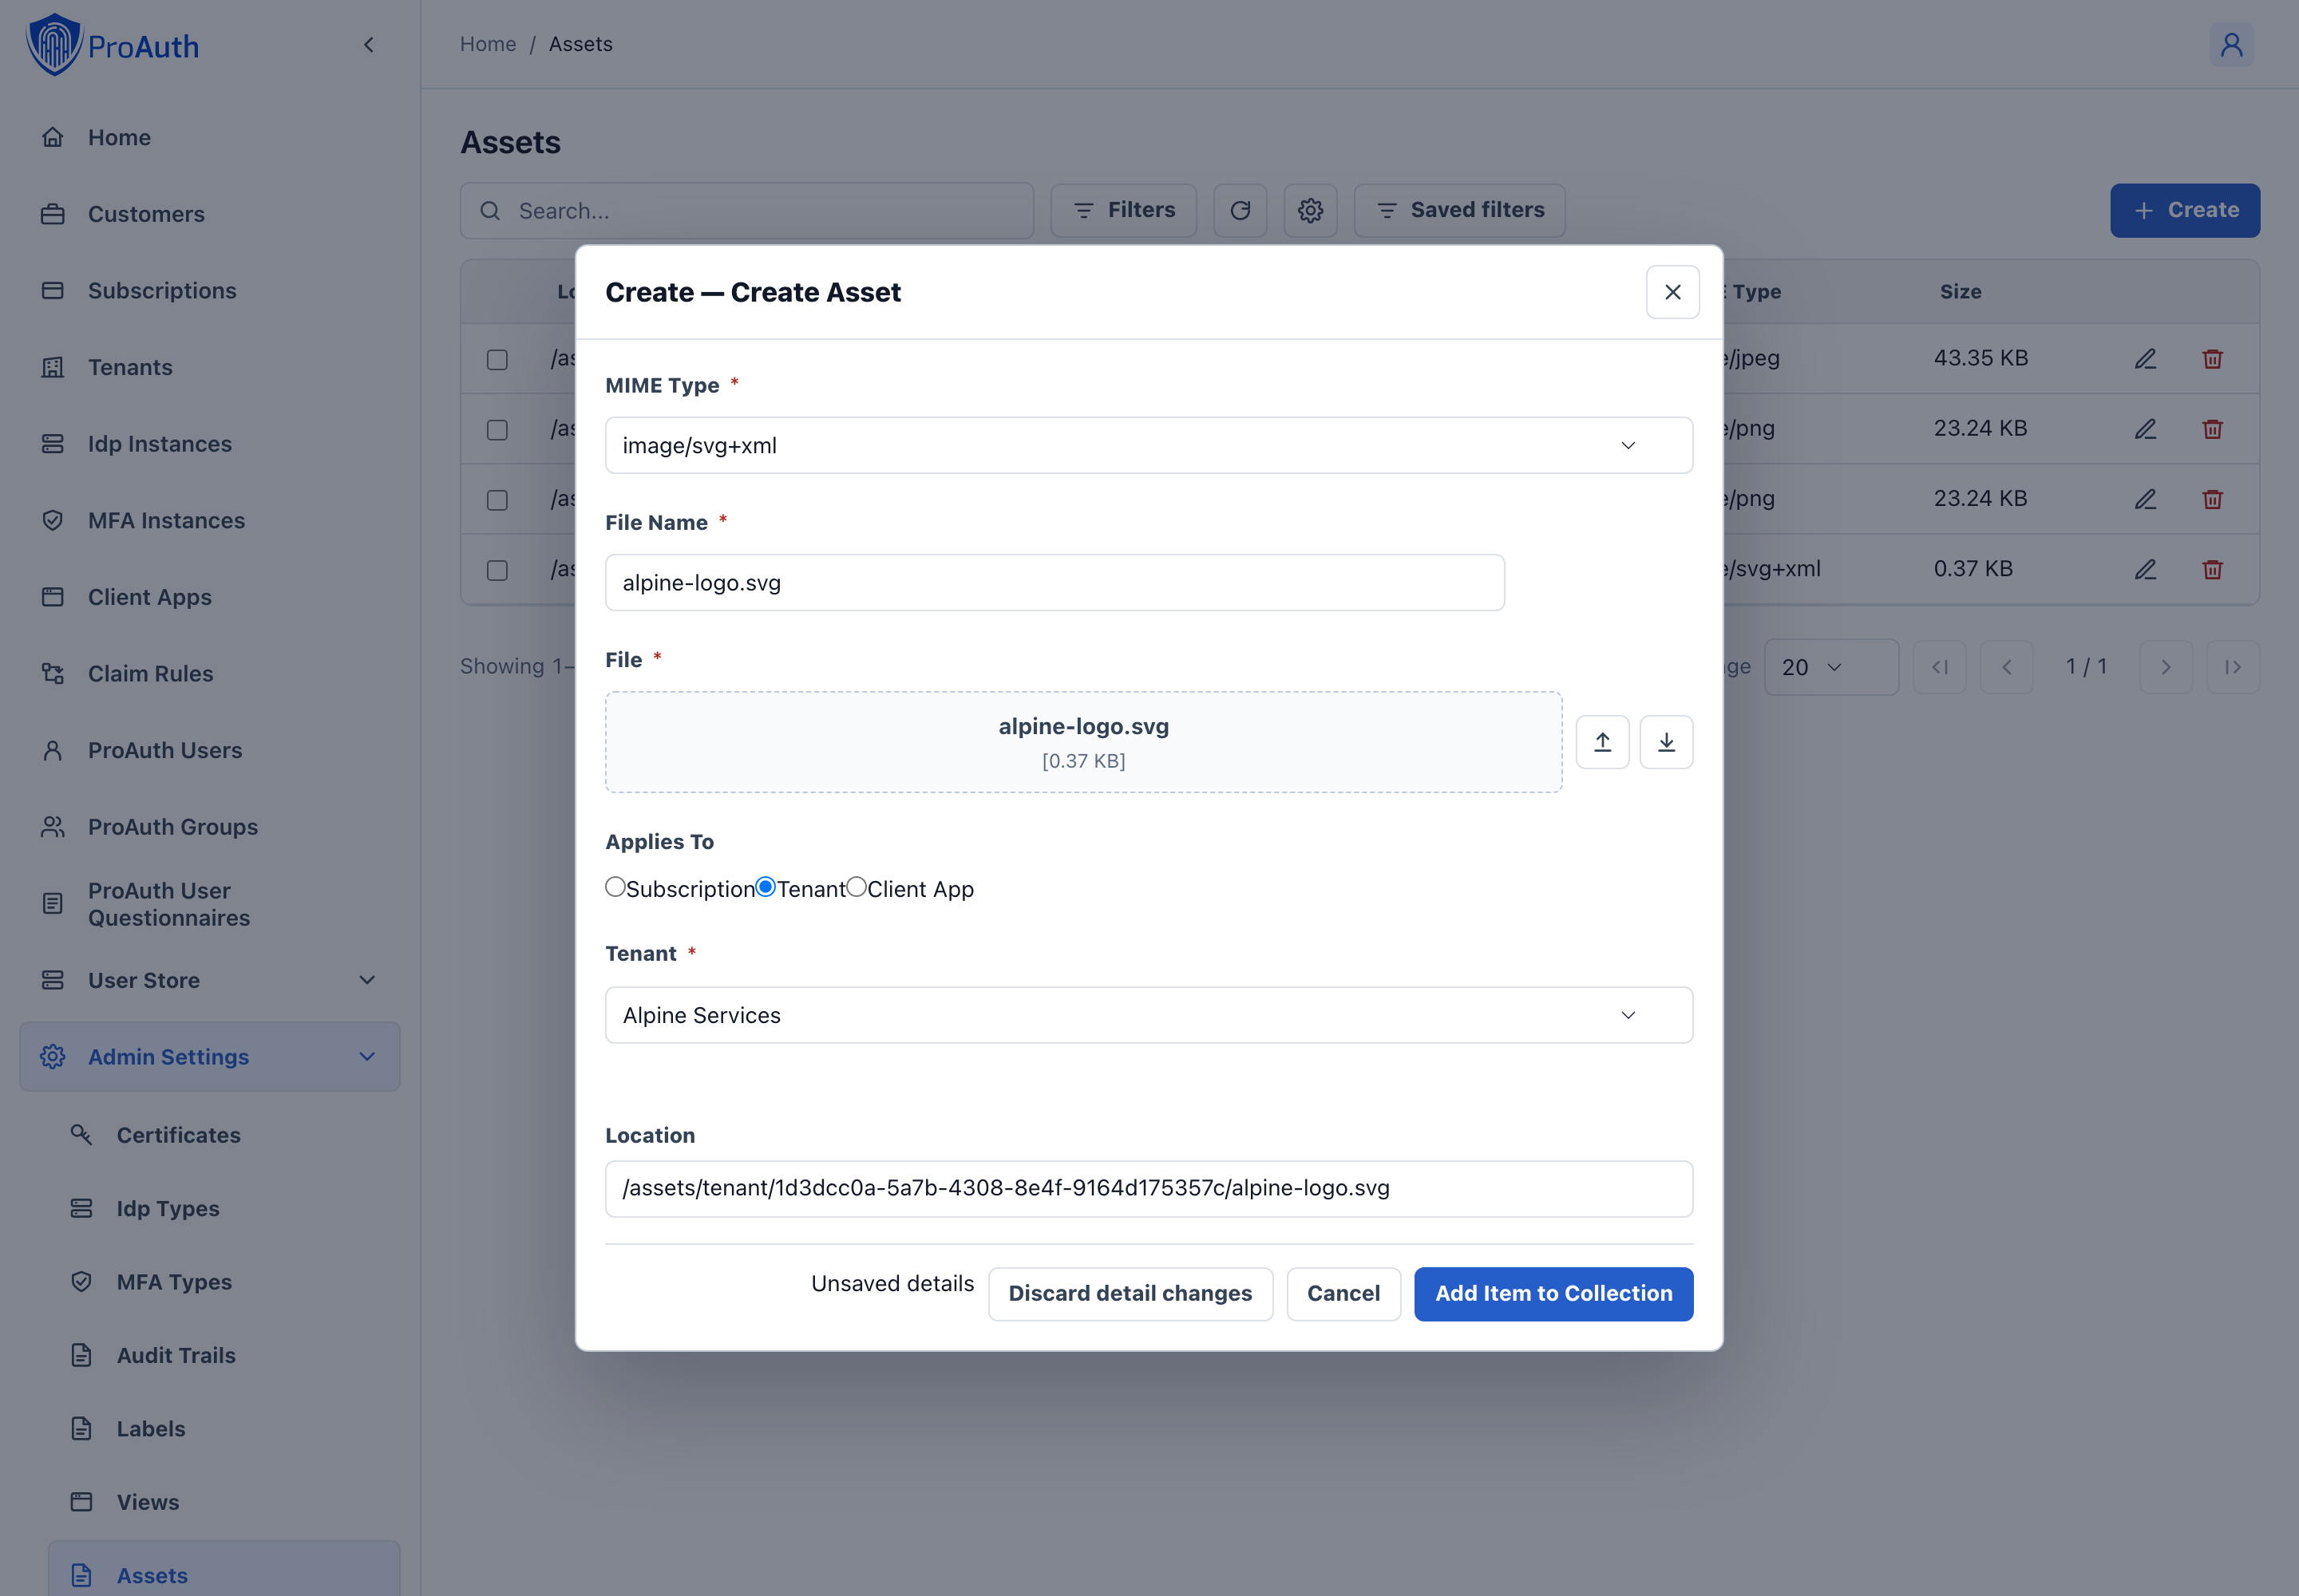Open the MIME Type dropdown

(1149, 445)
